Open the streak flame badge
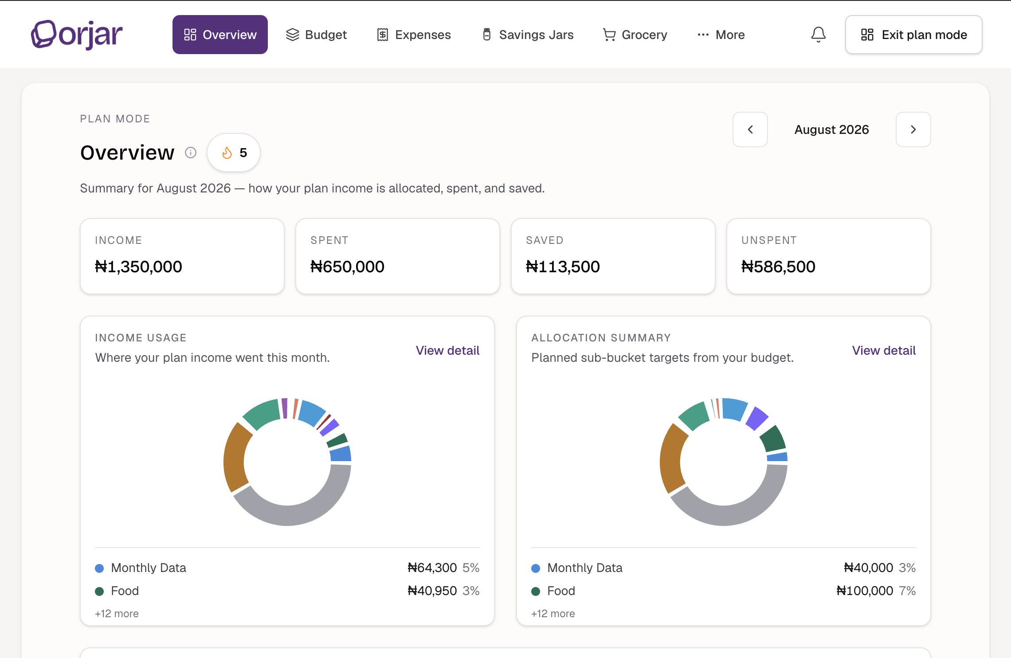The width and height of the screenshot is (1011, 658). pyautogui.click(x=234, y=153)
